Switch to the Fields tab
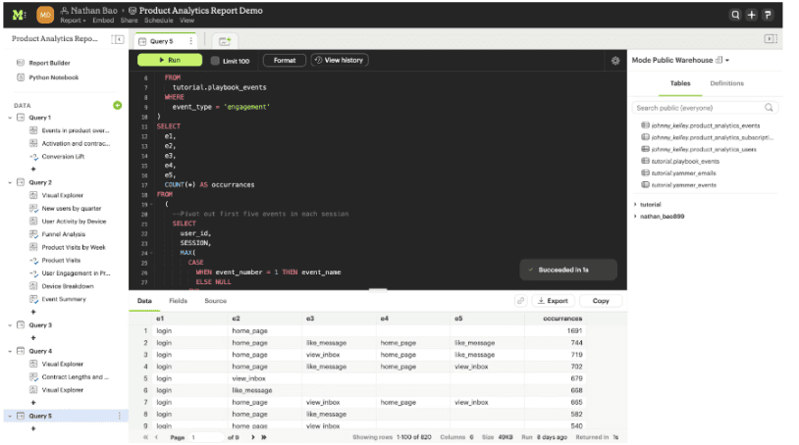This screenshot has width=799, height=445. (179, 301)
